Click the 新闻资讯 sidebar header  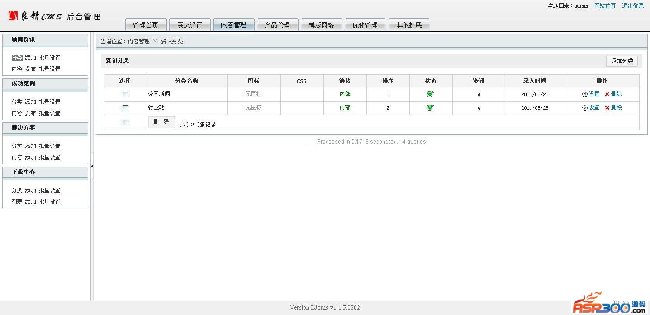pos(45,39)
